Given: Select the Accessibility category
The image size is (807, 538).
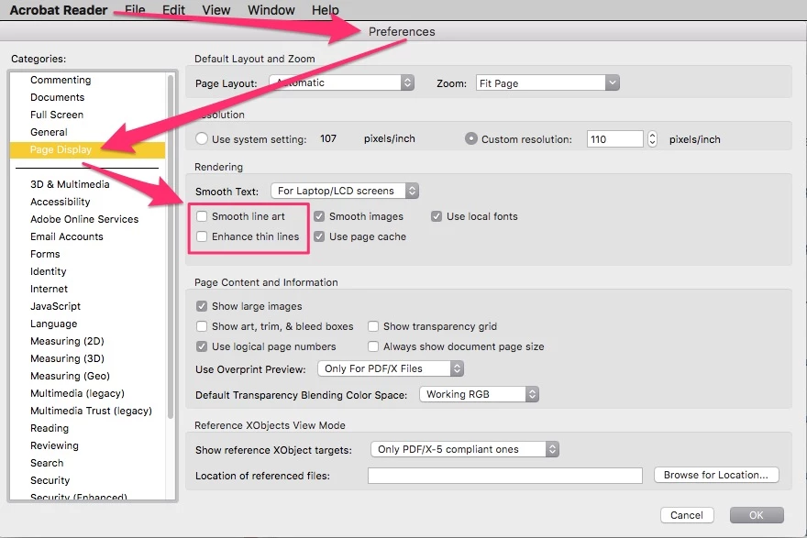Looking at the screenshot, I should (x=61, y=202).
